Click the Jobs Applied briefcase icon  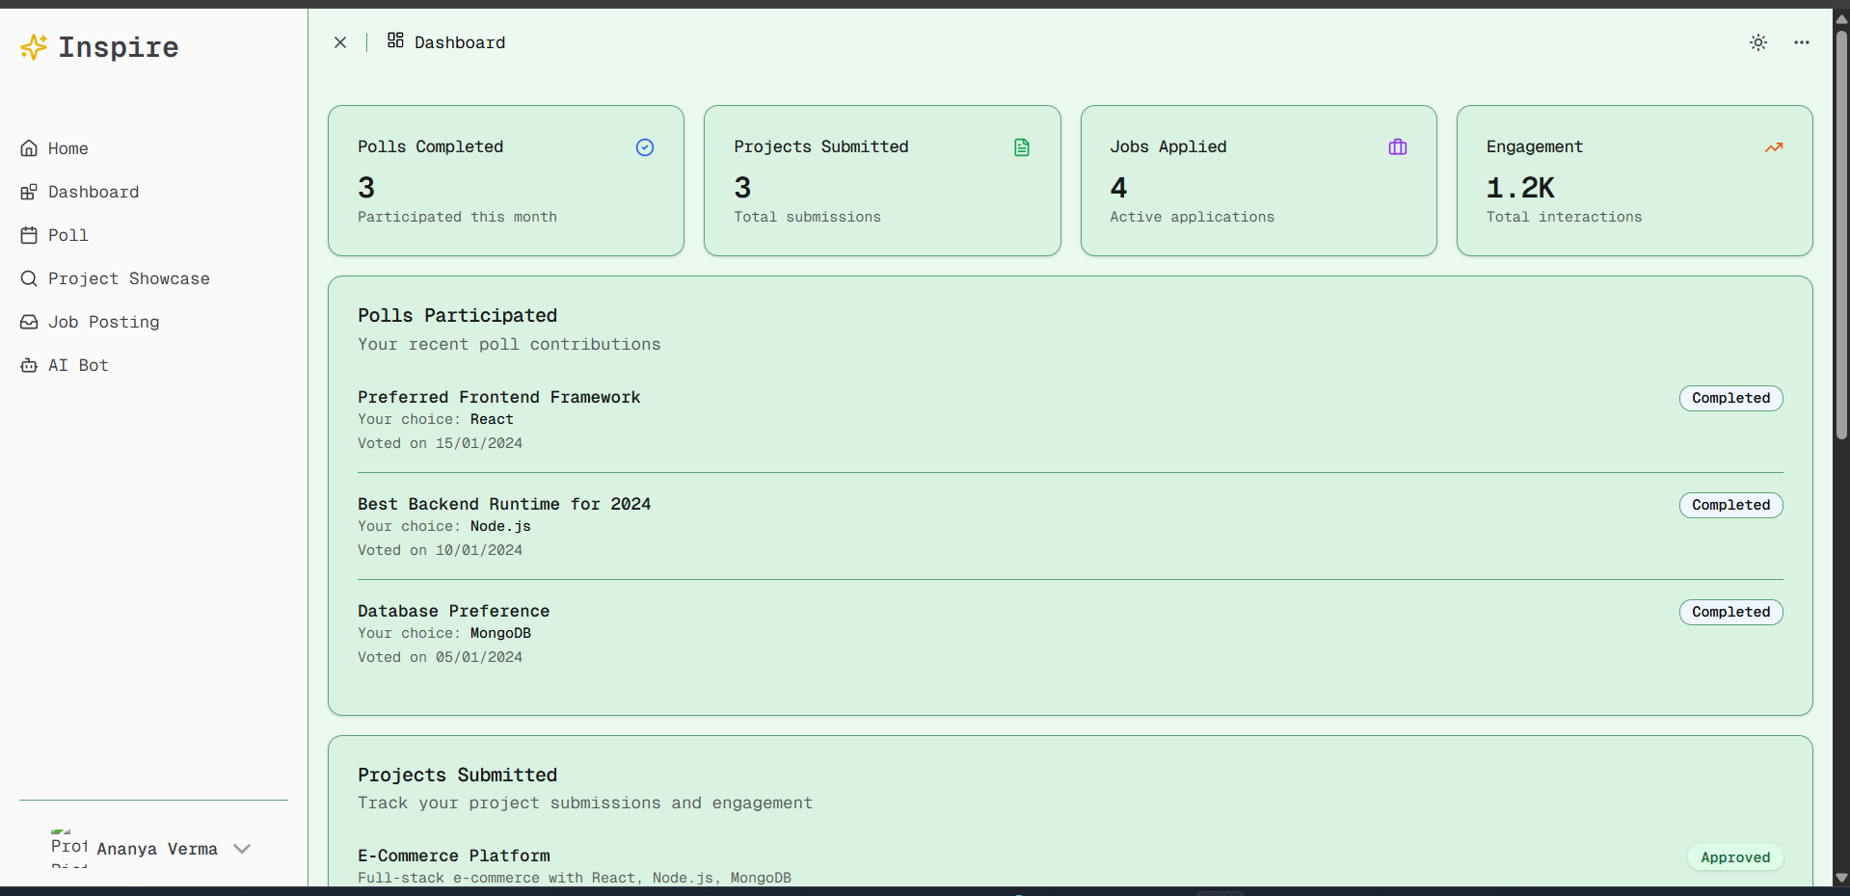tap(1398, 147)
